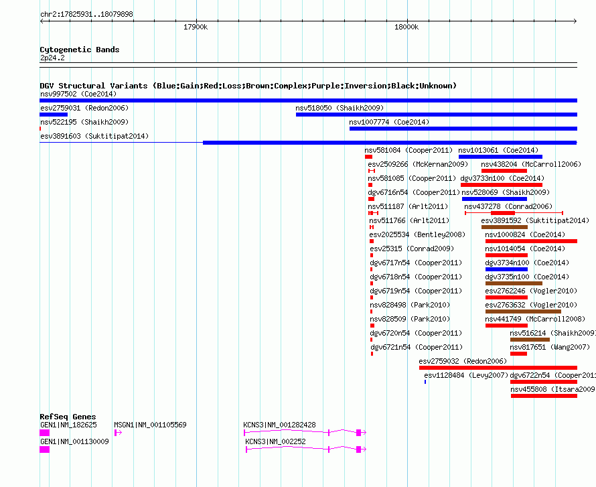Click esv3891592 (Suktitipat2014) label
The width and height of the screenshot is (596, 487).
point(535,220)
